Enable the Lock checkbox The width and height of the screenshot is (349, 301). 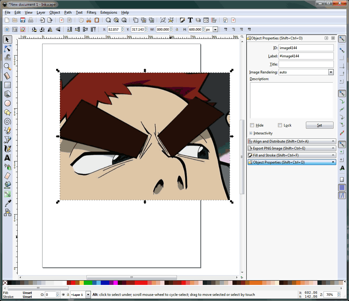click(280, 125)
